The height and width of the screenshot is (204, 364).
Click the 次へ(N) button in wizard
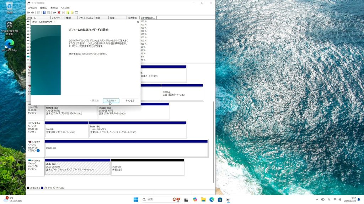point(111,101)
